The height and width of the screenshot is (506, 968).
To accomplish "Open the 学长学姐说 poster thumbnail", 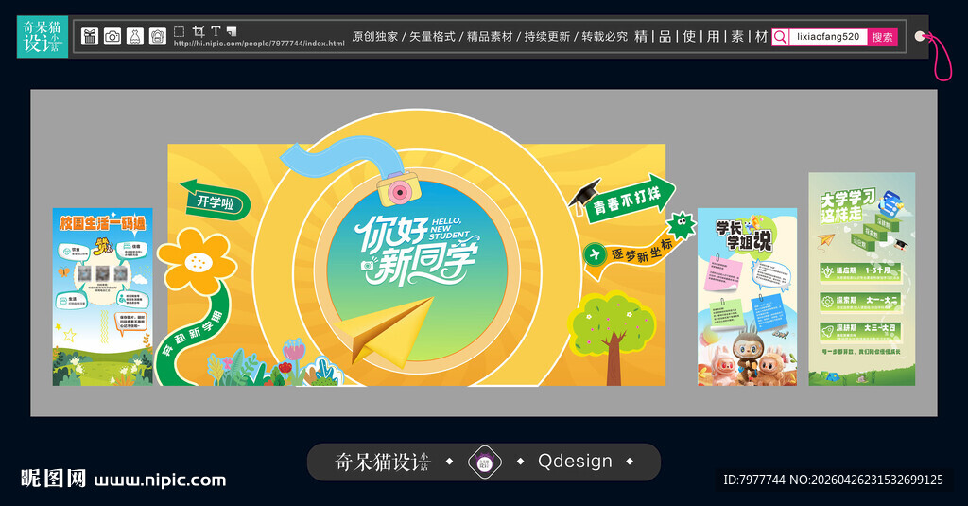I will tap(747, 297).
